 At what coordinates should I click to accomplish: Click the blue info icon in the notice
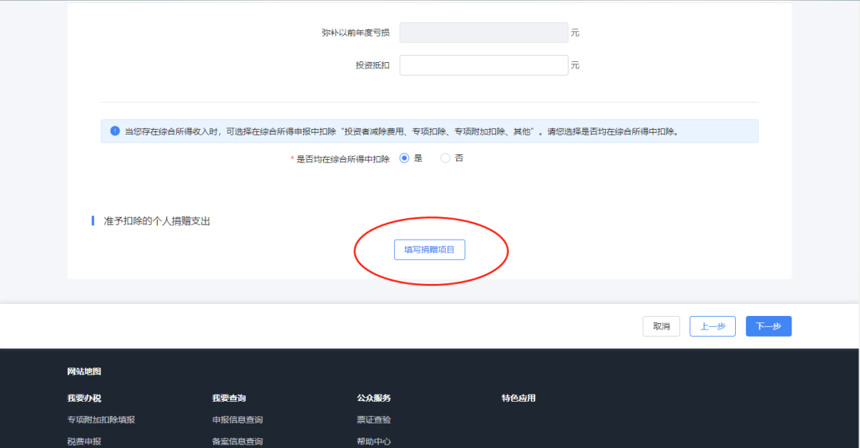click(x=115, y=131)
